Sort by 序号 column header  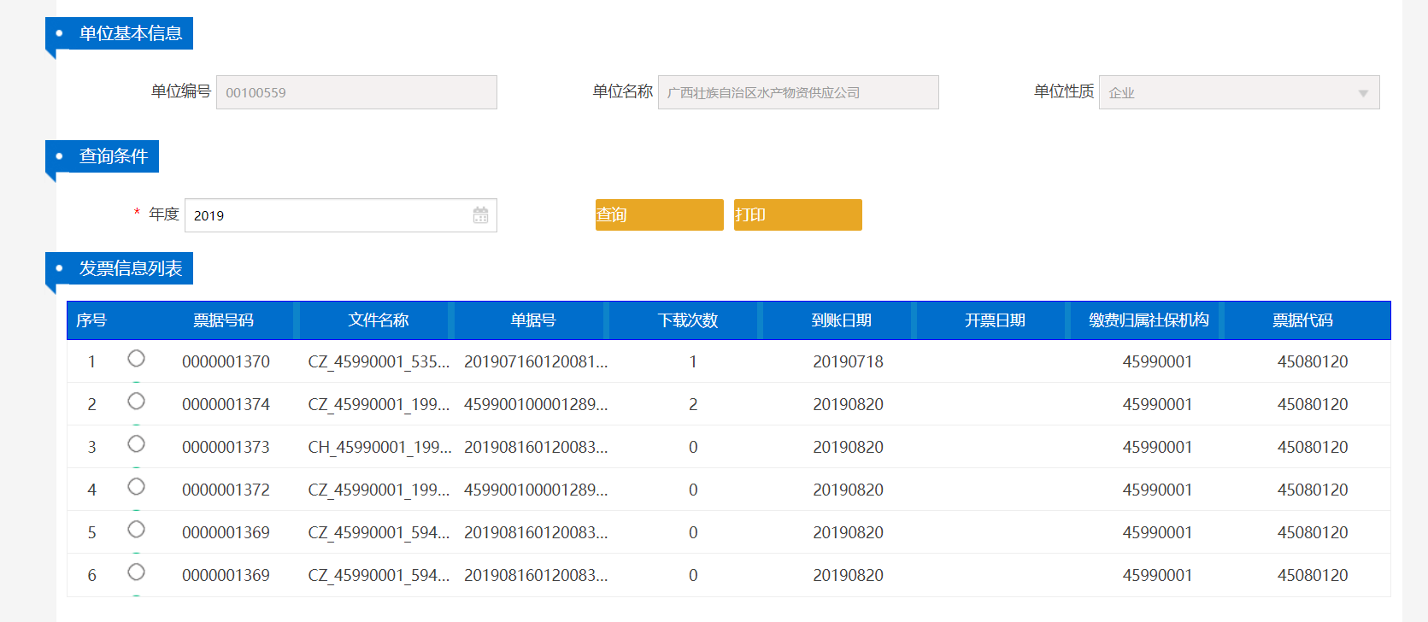91,320
